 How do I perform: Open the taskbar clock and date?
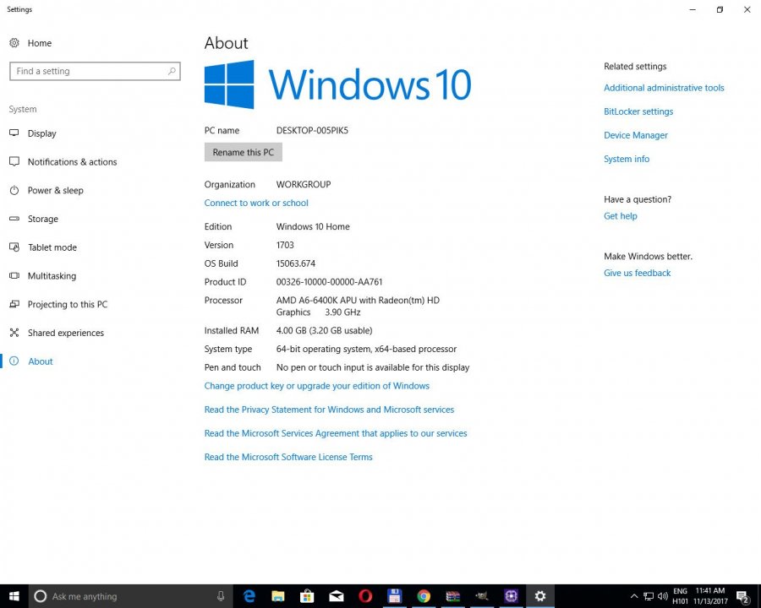(x=710, y=596)
